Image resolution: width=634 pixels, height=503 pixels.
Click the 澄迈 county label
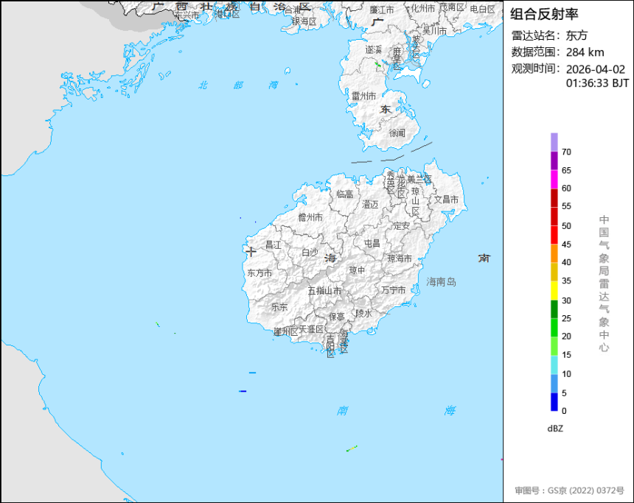(x=370, y=205)
